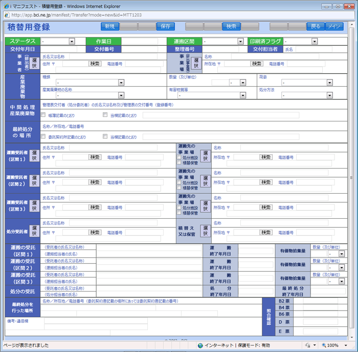Click the メイン (Main) button
Viewport: 358px width, 352px height.
(334, 27)
